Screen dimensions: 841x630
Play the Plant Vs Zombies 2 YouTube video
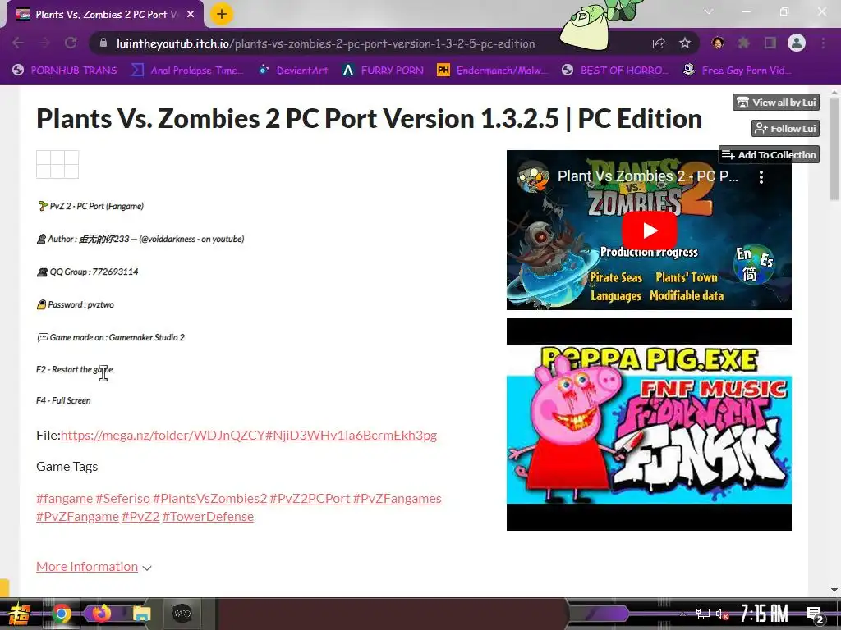click(649, 231)
